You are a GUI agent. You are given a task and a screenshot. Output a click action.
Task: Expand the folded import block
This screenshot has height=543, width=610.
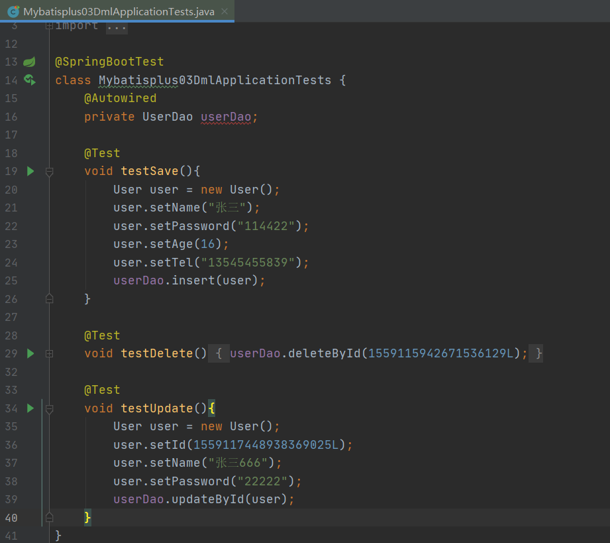pos(49,26)
